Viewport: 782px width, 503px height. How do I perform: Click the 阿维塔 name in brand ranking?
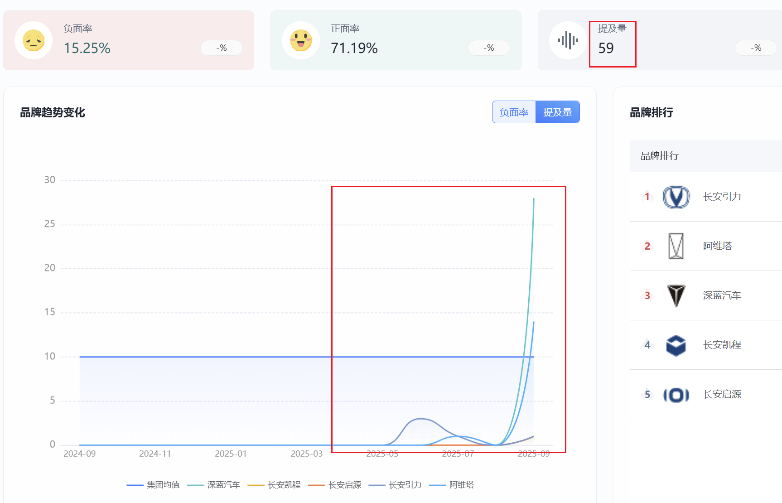(717, 246)
